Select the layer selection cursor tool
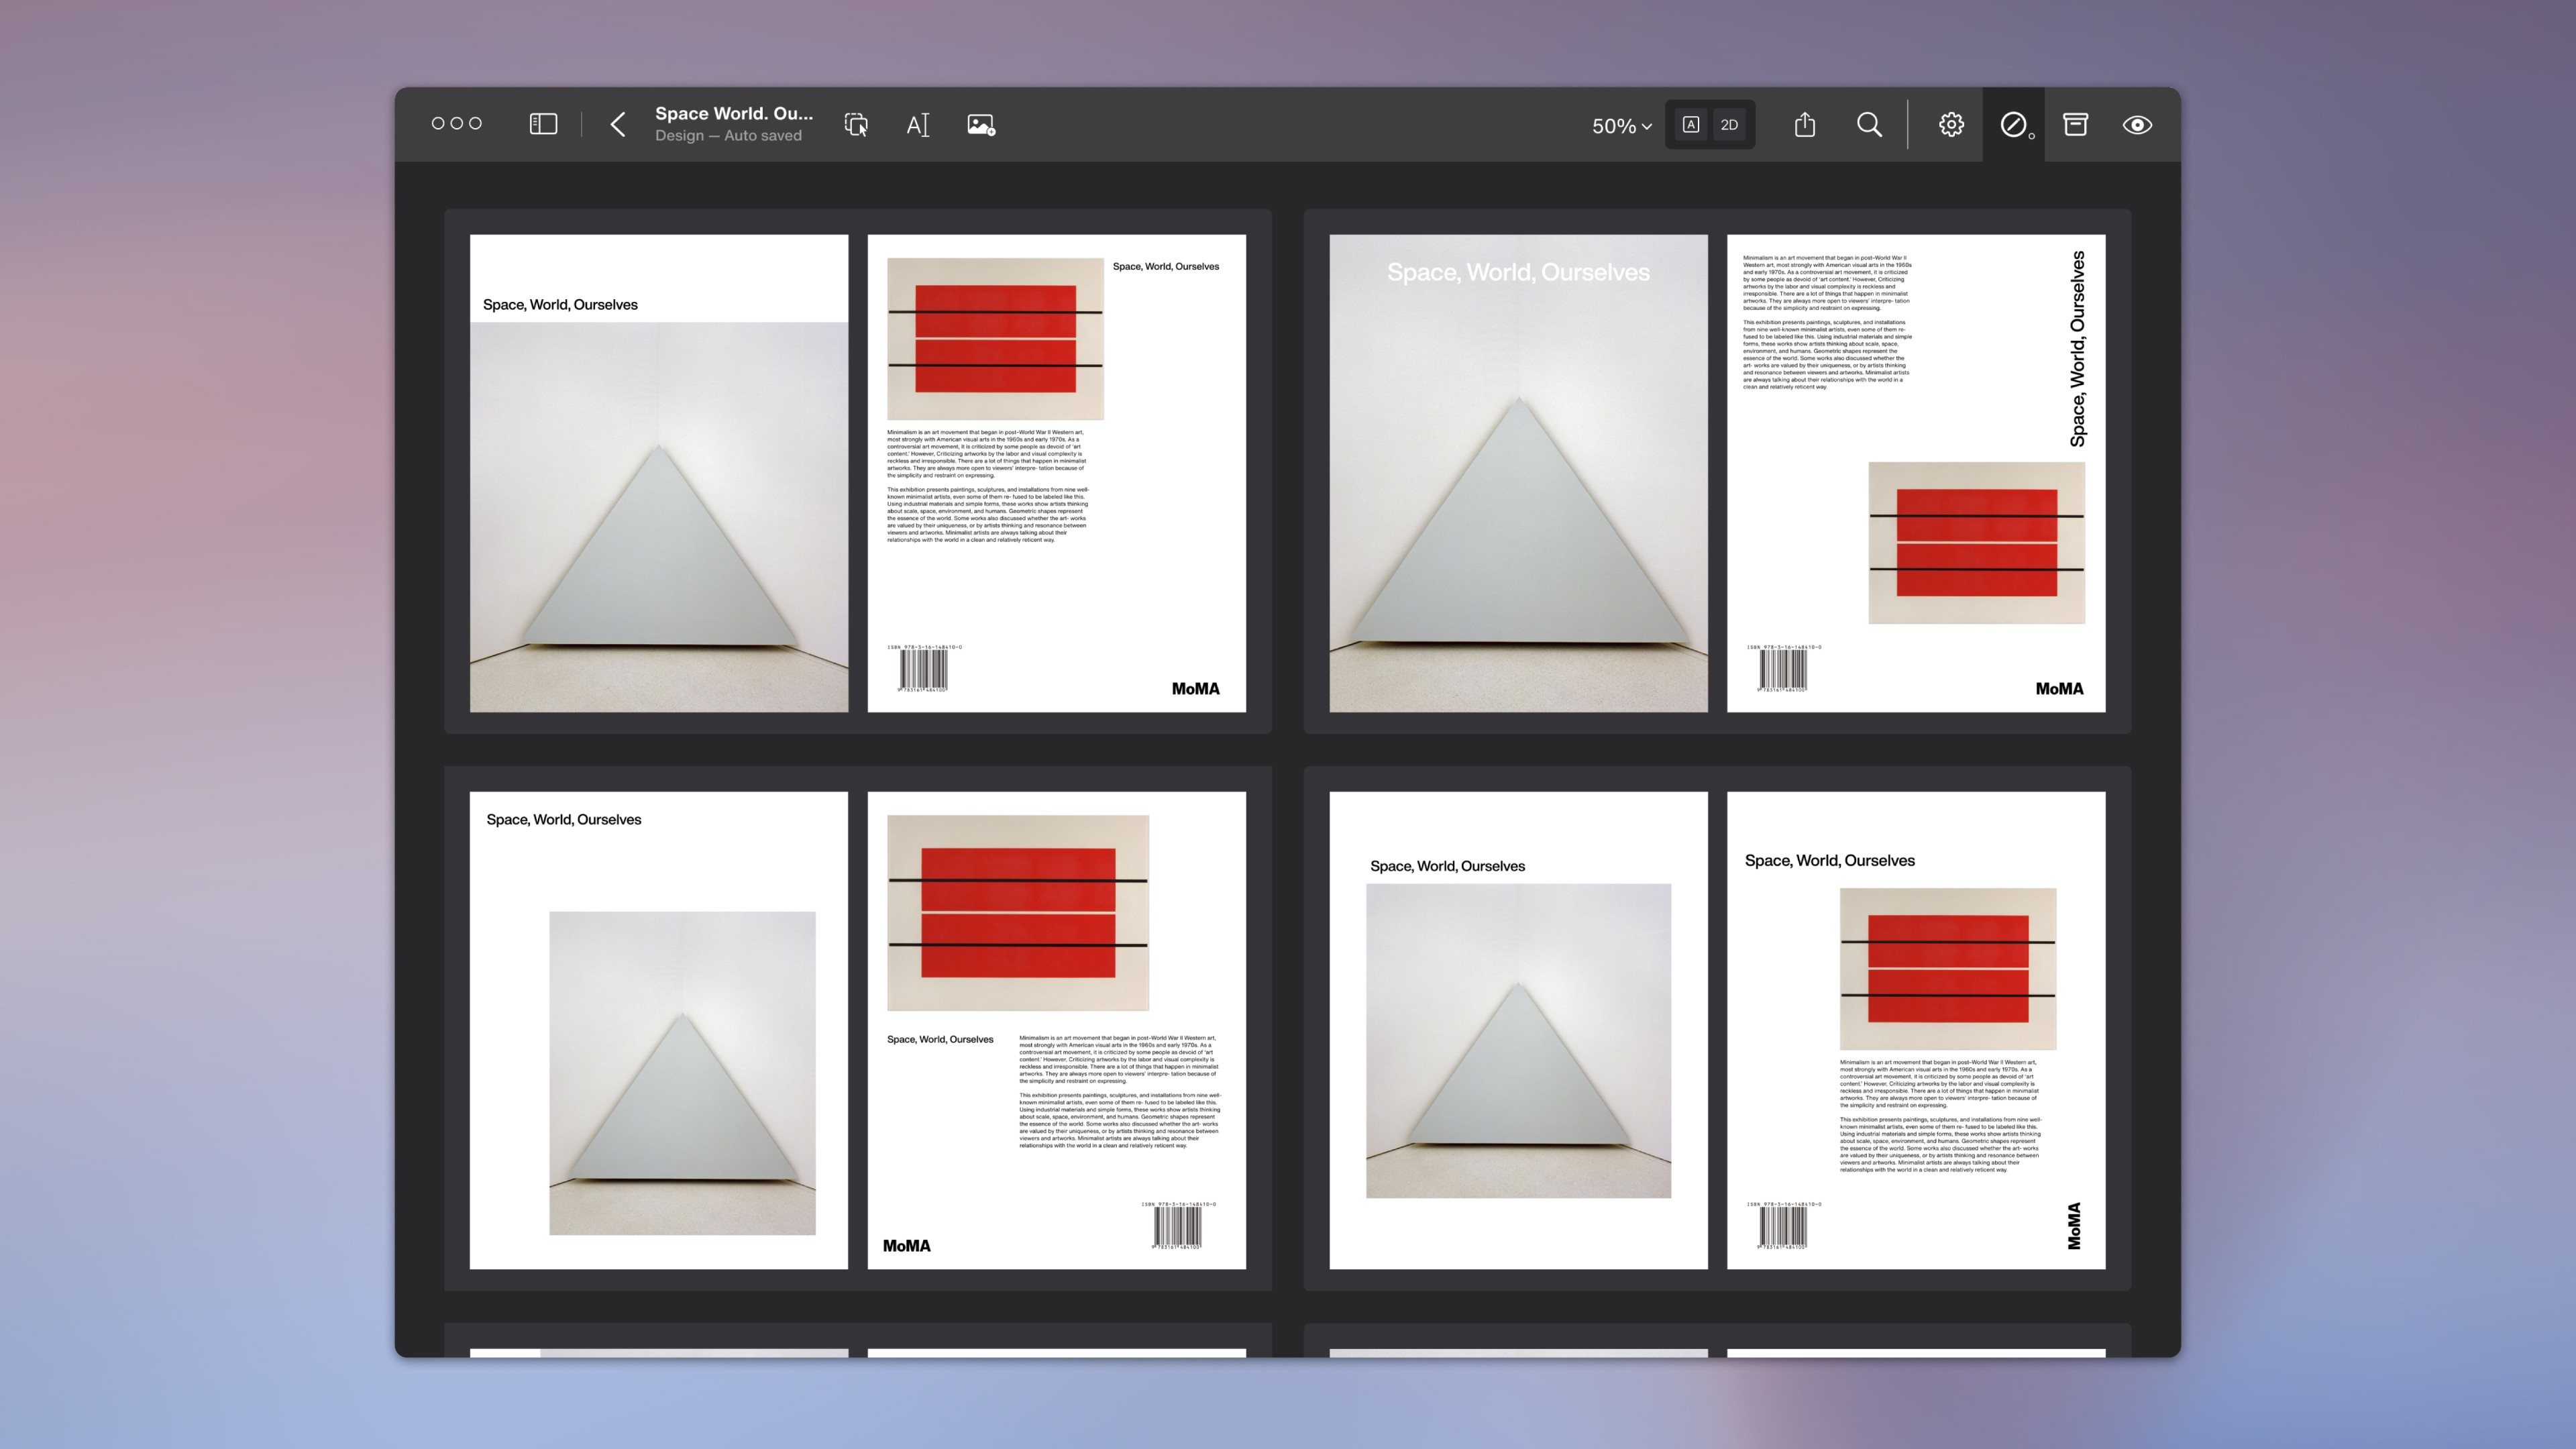 point(856,124)
